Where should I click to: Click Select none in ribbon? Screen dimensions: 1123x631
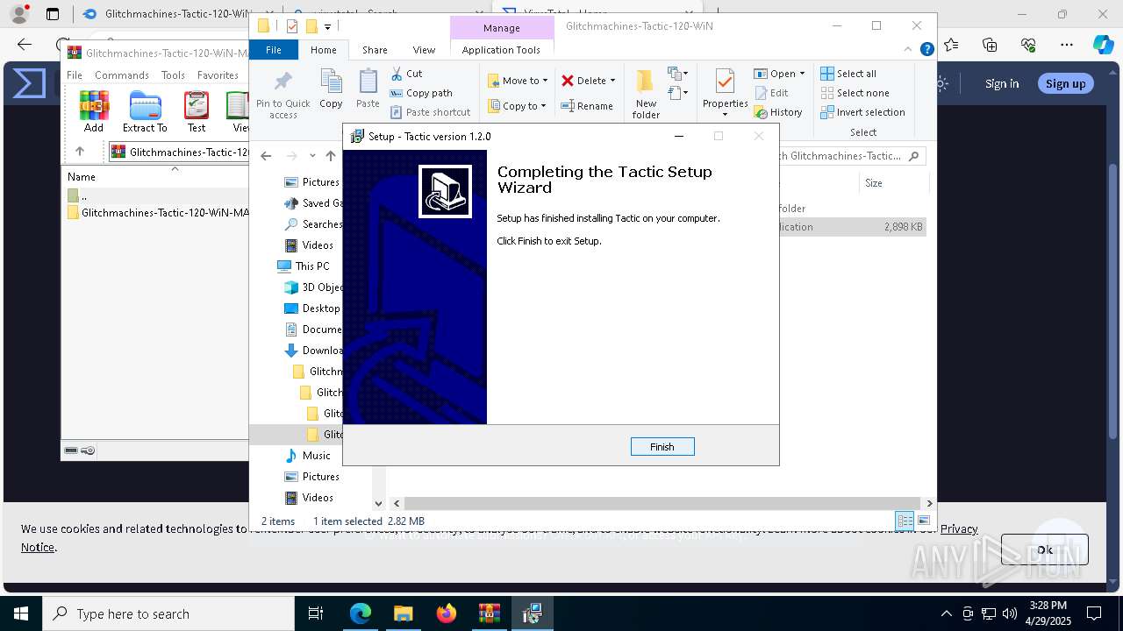pyautogui.click(x=855, y=93)
